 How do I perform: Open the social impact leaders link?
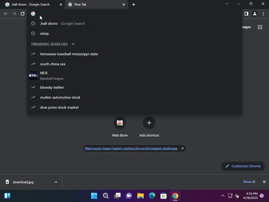click(x=131, y=148)
